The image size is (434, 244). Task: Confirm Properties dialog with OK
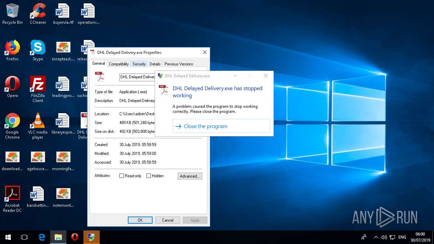click(x=140, y=220)
